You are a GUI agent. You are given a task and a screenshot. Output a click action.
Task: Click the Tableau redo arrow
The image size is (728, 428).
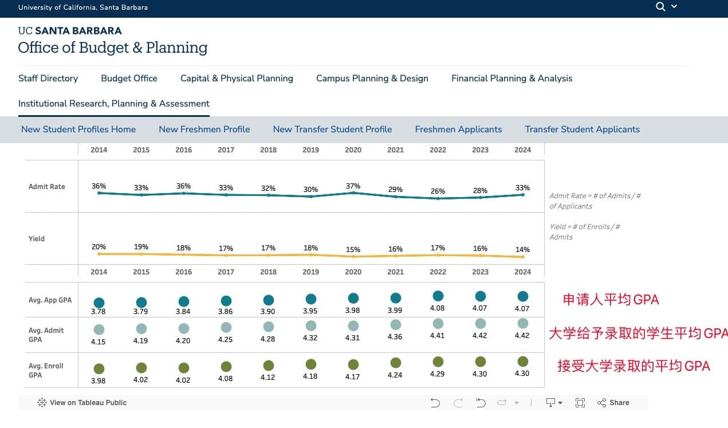(458, 403)
